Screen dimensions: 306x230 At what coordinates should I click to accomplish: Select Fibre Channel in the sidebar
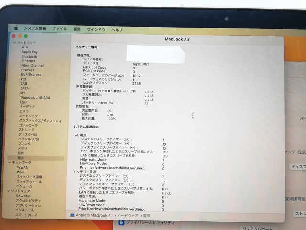click(32, 66)
